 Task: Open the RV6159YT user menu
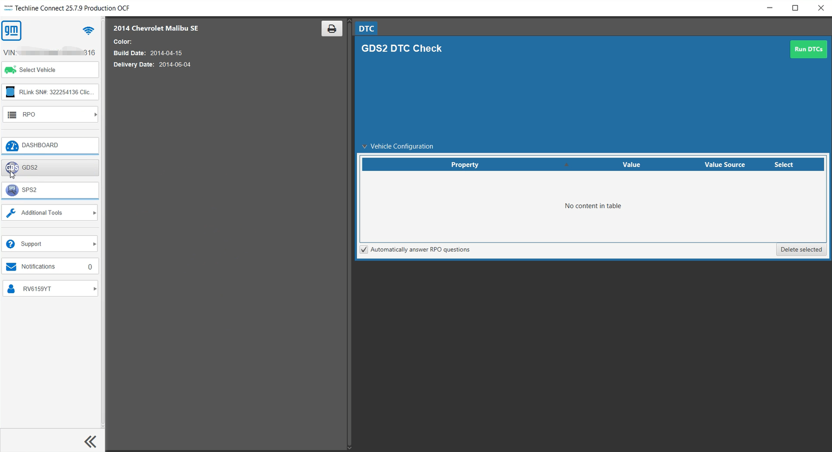pyautogui.click(x=50, y=289)
